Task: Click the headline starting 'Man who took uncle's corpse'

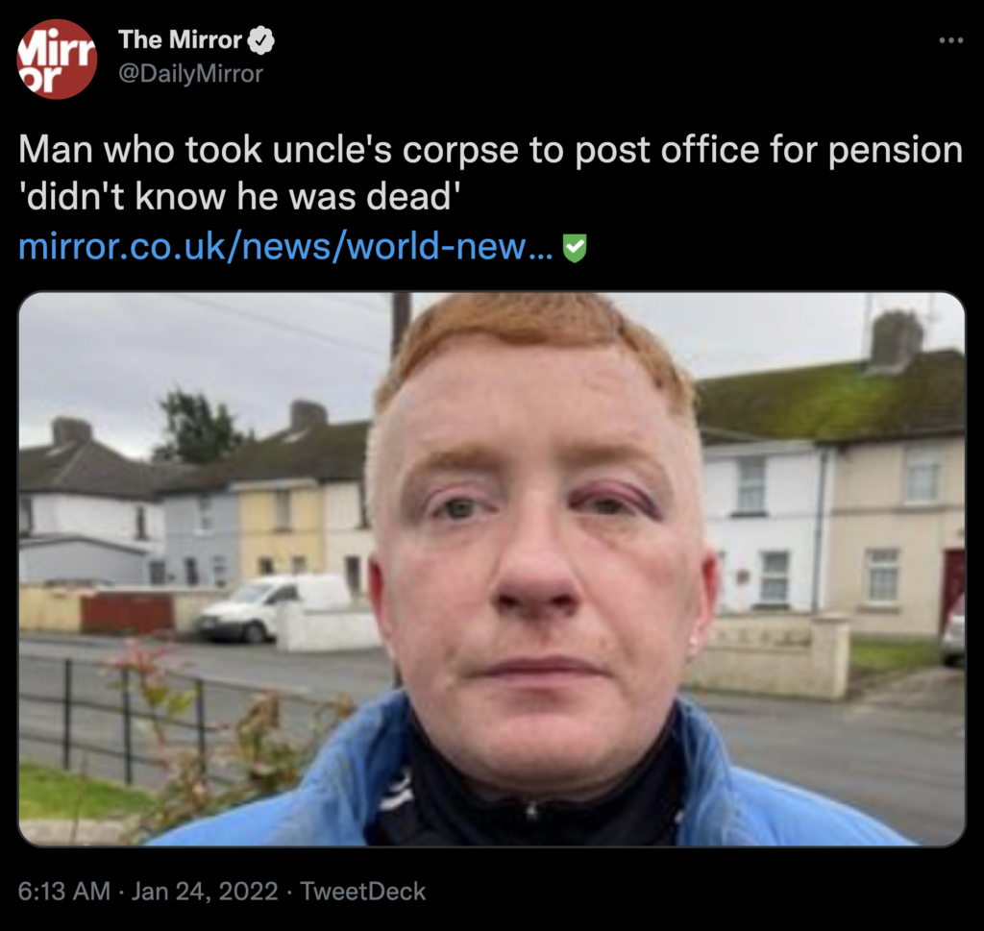Action: [490, 173]
